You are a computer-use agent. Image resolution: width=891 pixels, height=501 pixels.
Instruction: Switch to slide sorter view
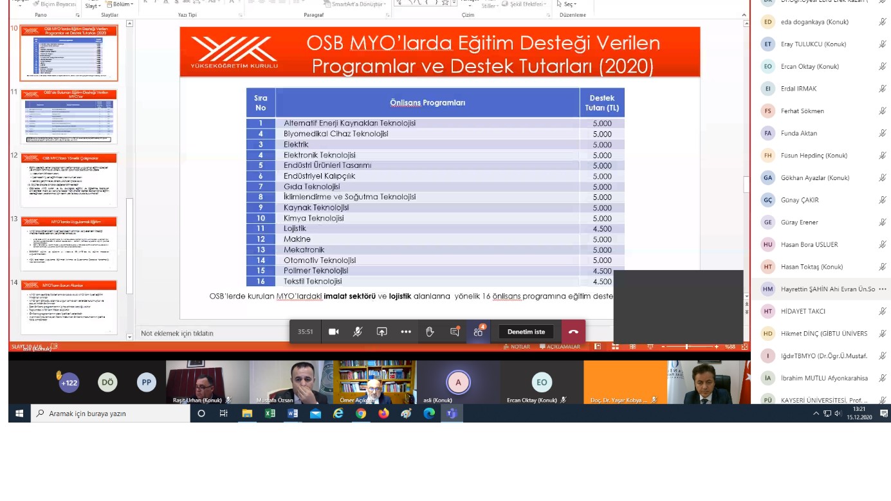click(x=615, y=347)
